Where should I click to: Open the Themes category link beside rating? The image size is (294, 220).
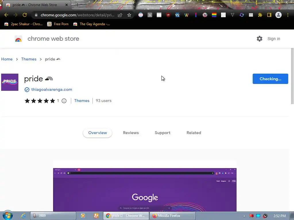[82, 101]
